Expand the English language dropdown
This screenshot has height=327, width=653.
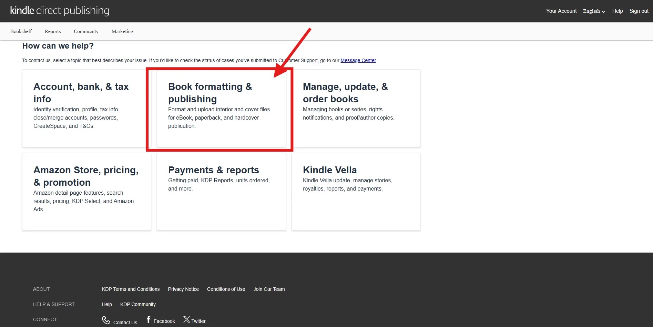click(x=594, y=11)
